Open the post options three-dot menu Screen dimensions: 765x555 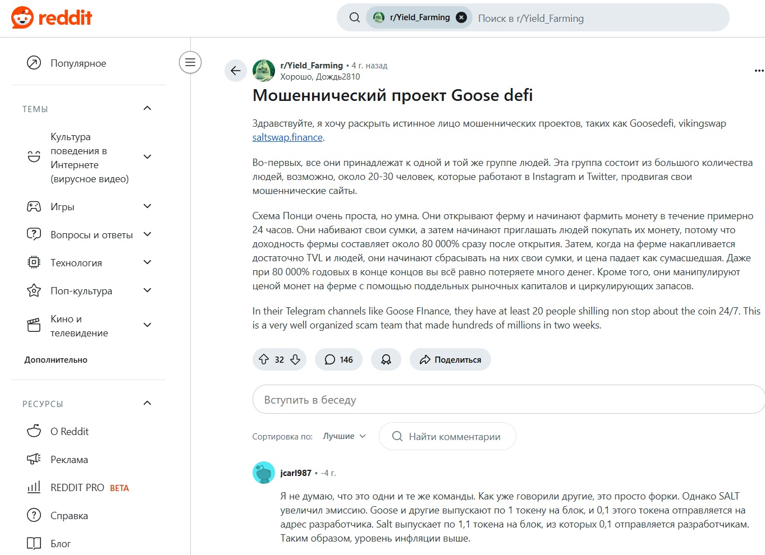[x=759, y=71]
